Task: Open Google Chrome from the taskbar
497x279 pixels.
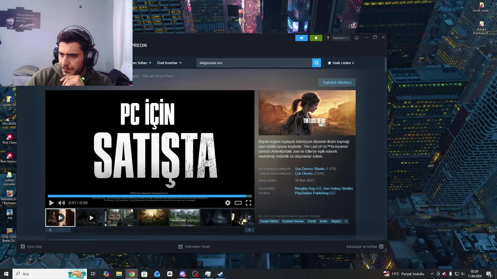Action: tap(132, 274)
